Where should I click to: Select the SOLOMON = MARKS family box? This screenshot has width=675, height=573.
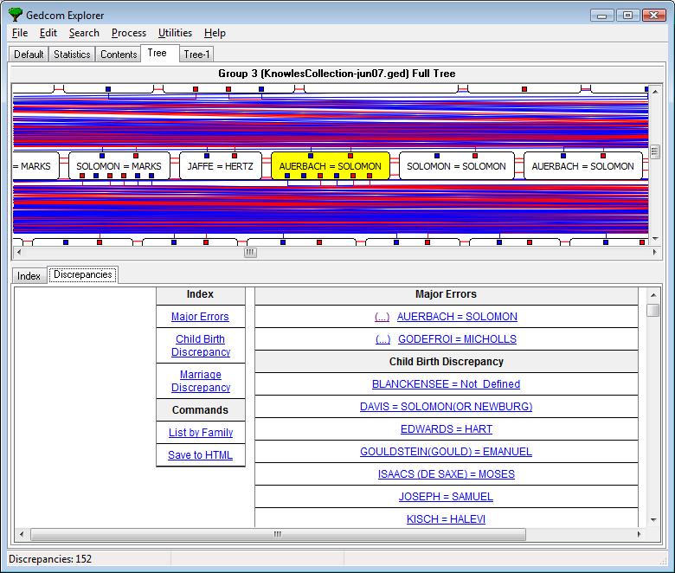pyautogui.click(x=119, y=165)
